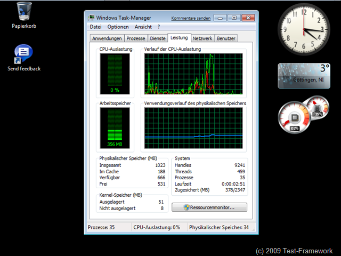The image size is (341, 256).
Task: Click the status bar Prozesse: 35 entry
Action: [x=101, y=227]
